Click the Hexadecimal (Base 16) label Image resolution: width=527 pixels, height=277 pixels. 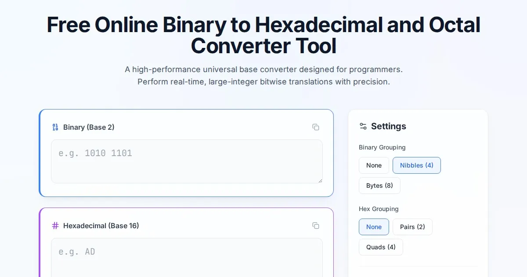click(x=101, y=226)
